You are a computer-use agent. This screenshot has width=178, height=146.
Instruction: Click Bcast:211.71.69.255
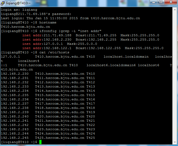click(x=96, y=35)
